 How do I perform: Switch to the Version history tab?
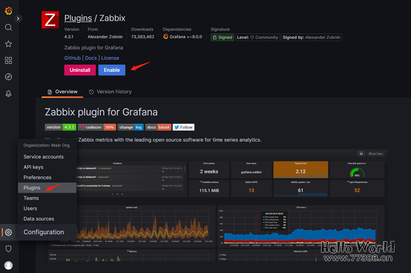[x=110, y=92]
